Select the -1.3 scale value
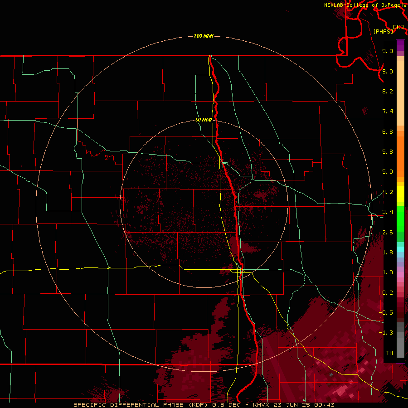408x408 pixels. [x=386, y=333]
